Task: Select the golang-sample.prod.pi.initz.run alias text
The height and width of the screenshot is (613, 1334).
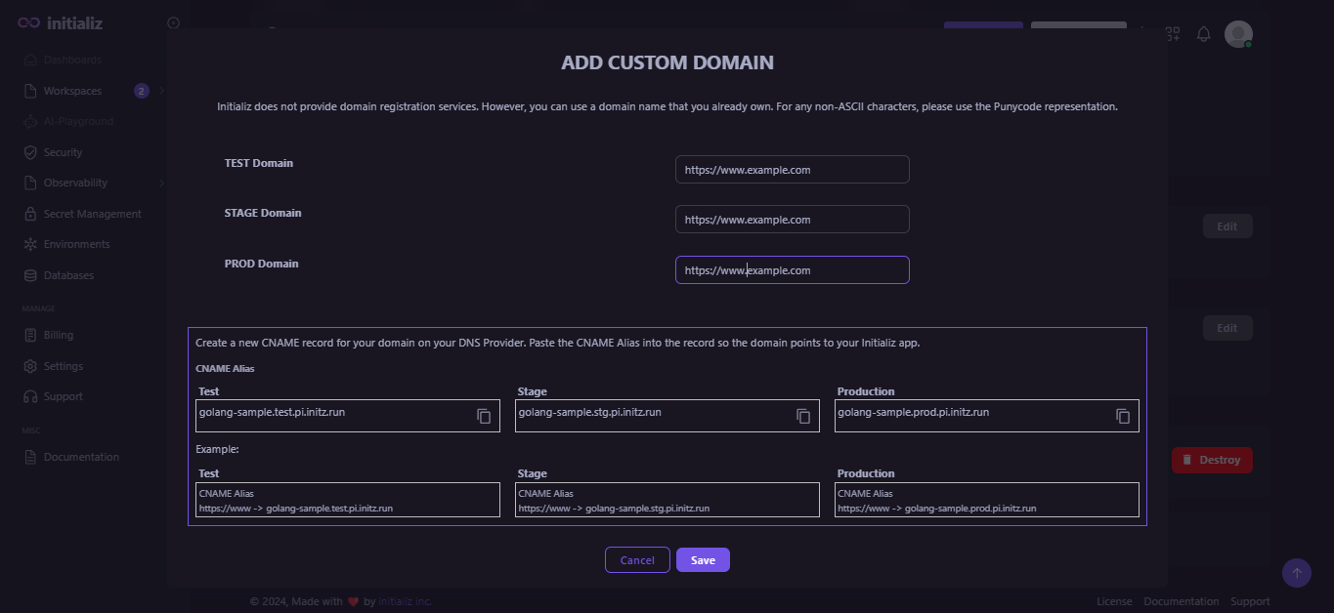Action: (x=914, y=412)
